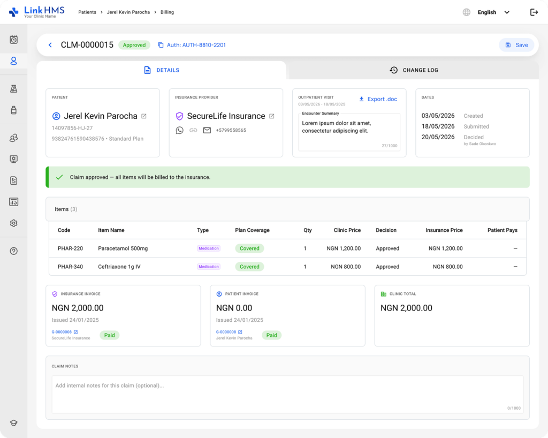Open the monitor display icon in sidebar
The height and width of the screenshot is (438, 548).
(13, 159)
